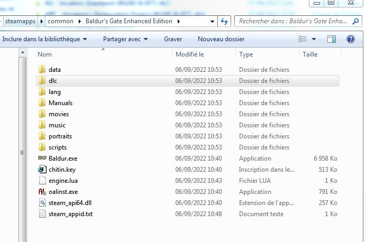
Task: Click the refresh arrows button in address bar
Action: pyautogui.click(x=224, y=21)
